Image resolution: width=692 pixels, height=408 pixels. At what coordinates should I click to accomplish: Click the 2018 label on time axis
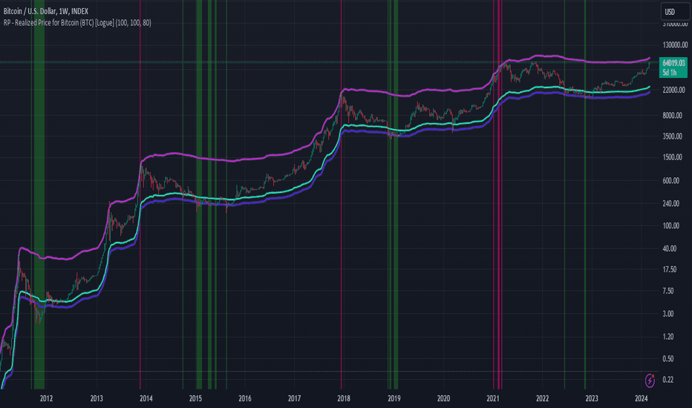click(344, 399)
